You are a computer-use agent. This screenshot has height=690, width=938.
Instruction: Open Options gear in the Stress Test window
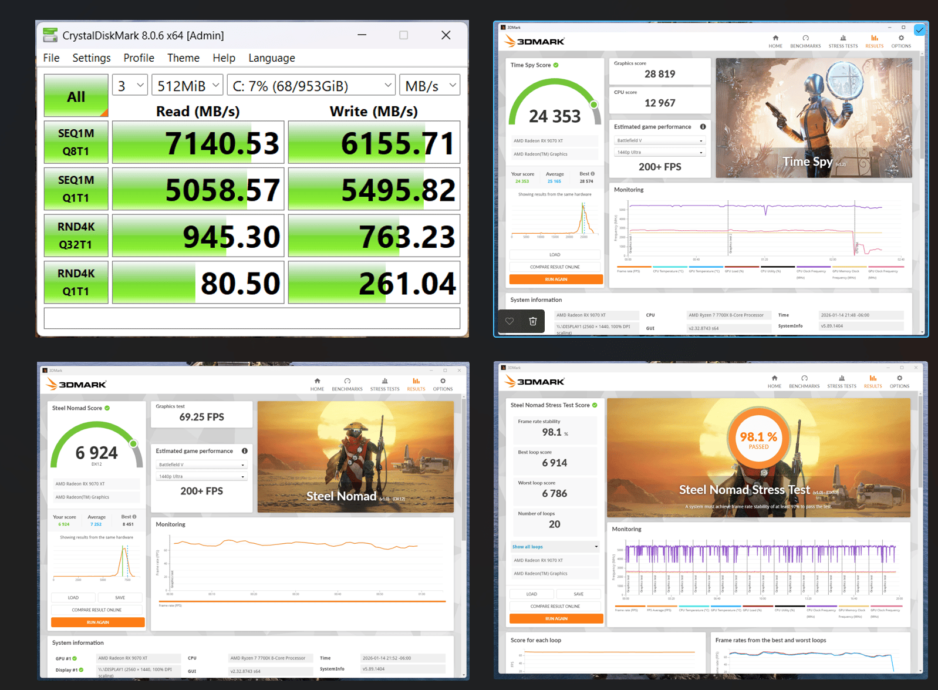(899, 378)
